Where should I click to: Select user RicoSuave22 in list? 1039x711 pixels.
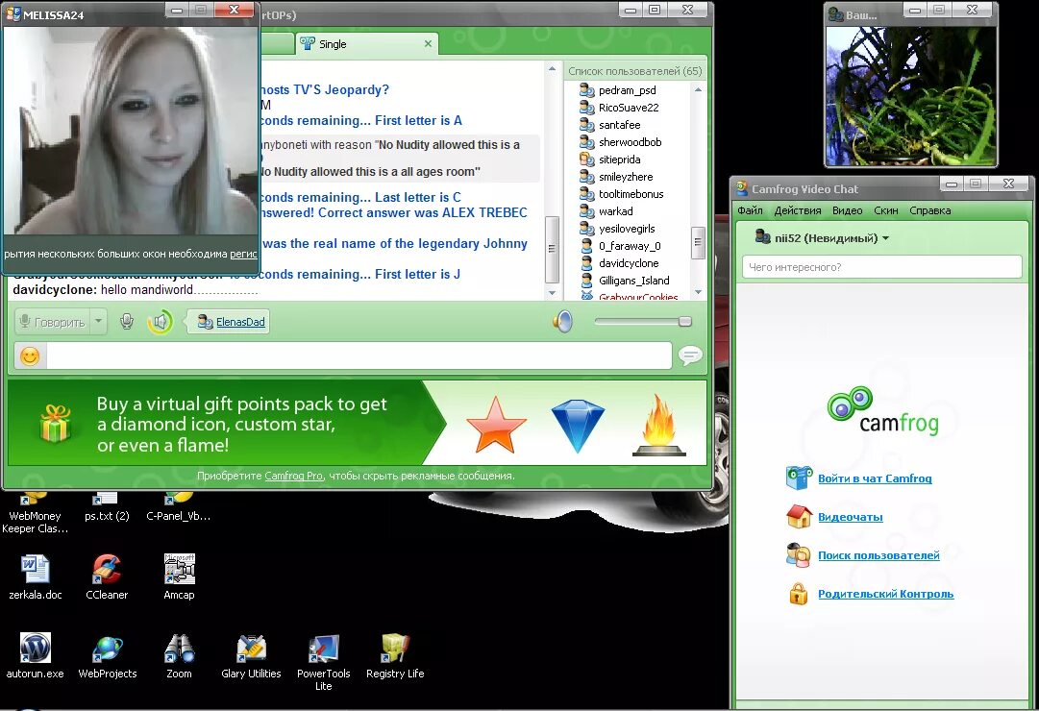pyautogui.click(x=629, y=108)
